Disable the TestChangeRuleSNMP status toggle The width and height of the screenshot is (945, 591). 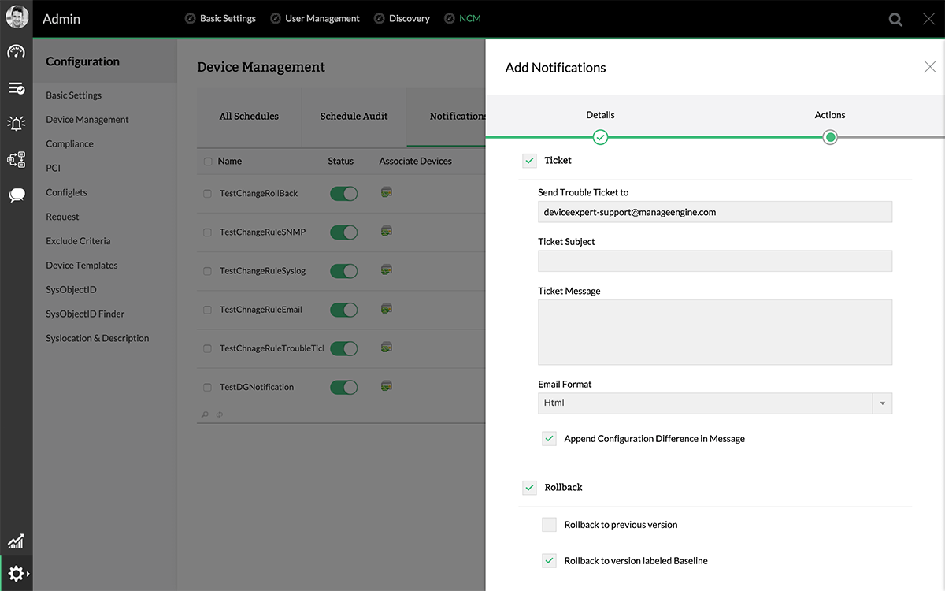(x=343, y=232)
